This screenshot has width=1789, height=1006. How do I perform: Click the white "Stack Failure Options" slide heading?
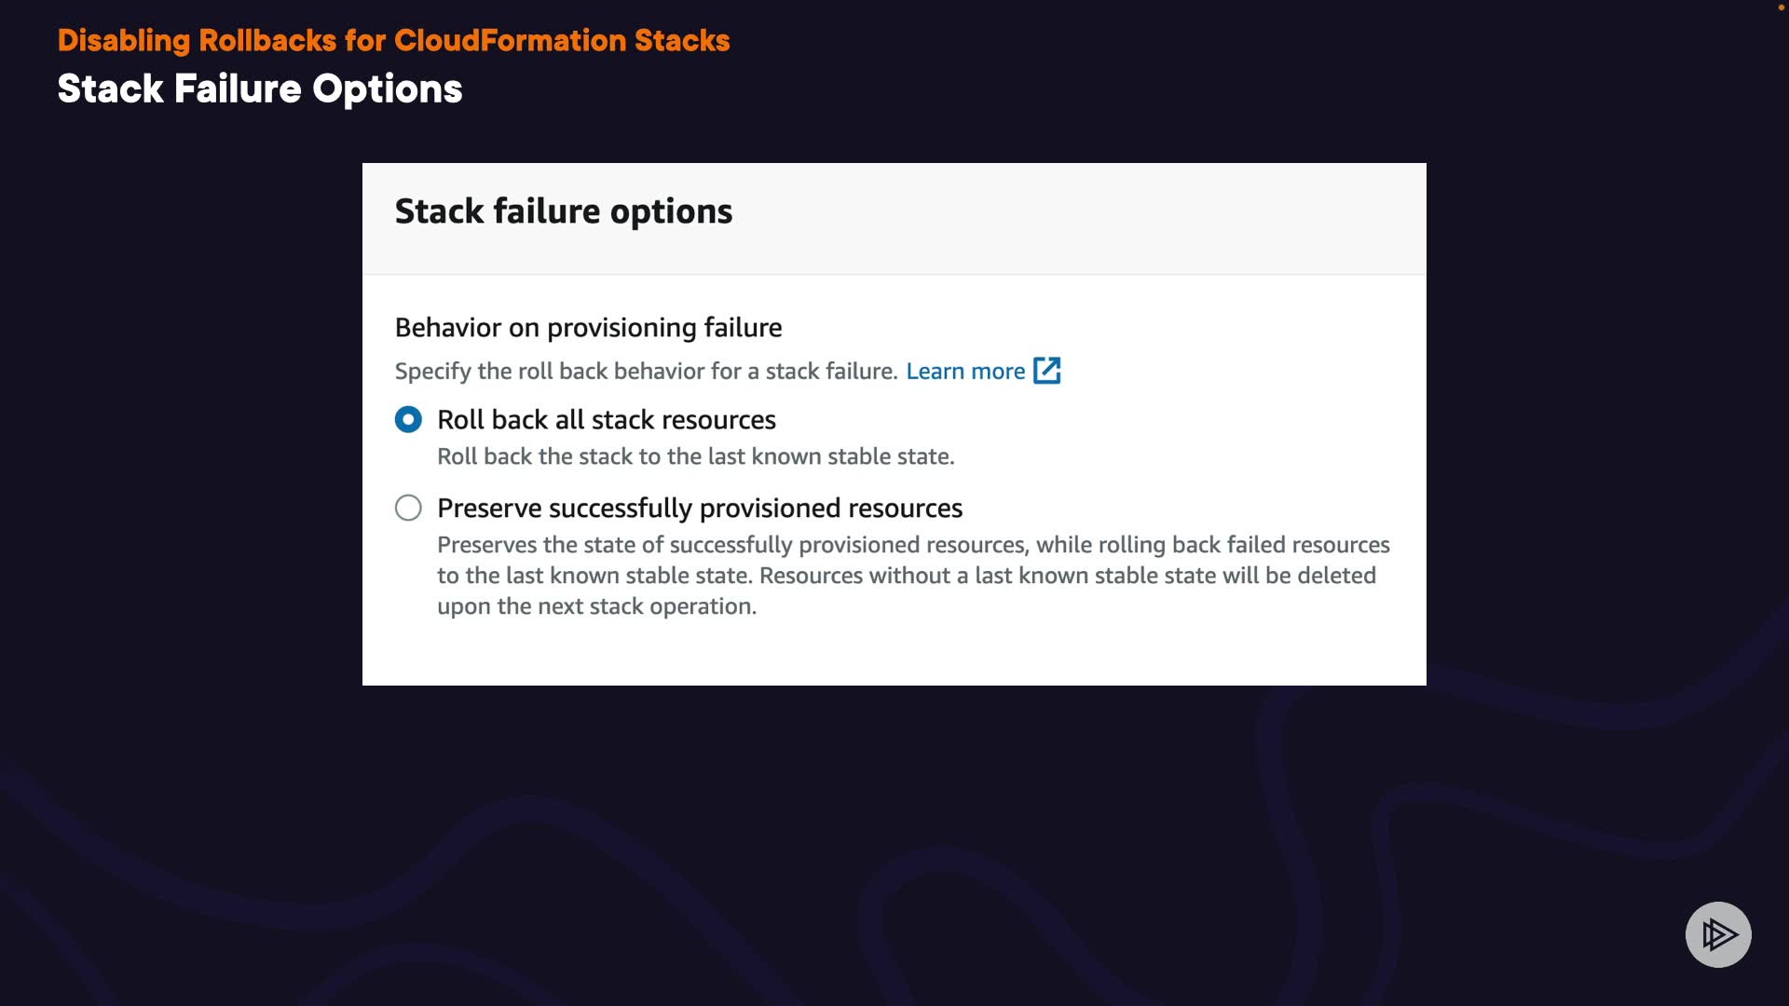click(x=260, y=89)
